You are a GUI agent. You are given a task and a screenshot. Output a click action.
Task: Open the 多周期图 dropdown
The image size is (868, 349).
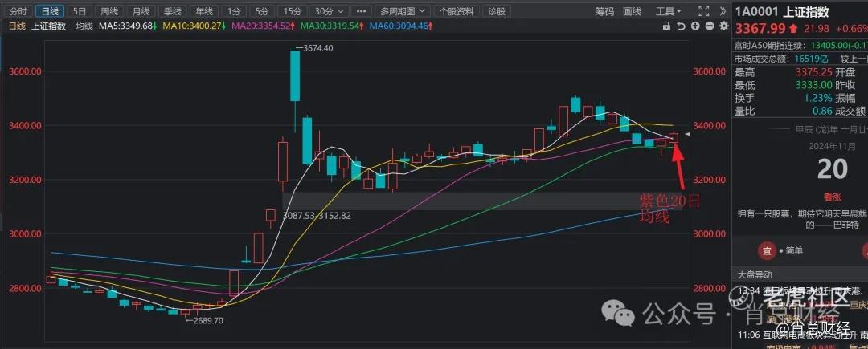tap(402, 11)
